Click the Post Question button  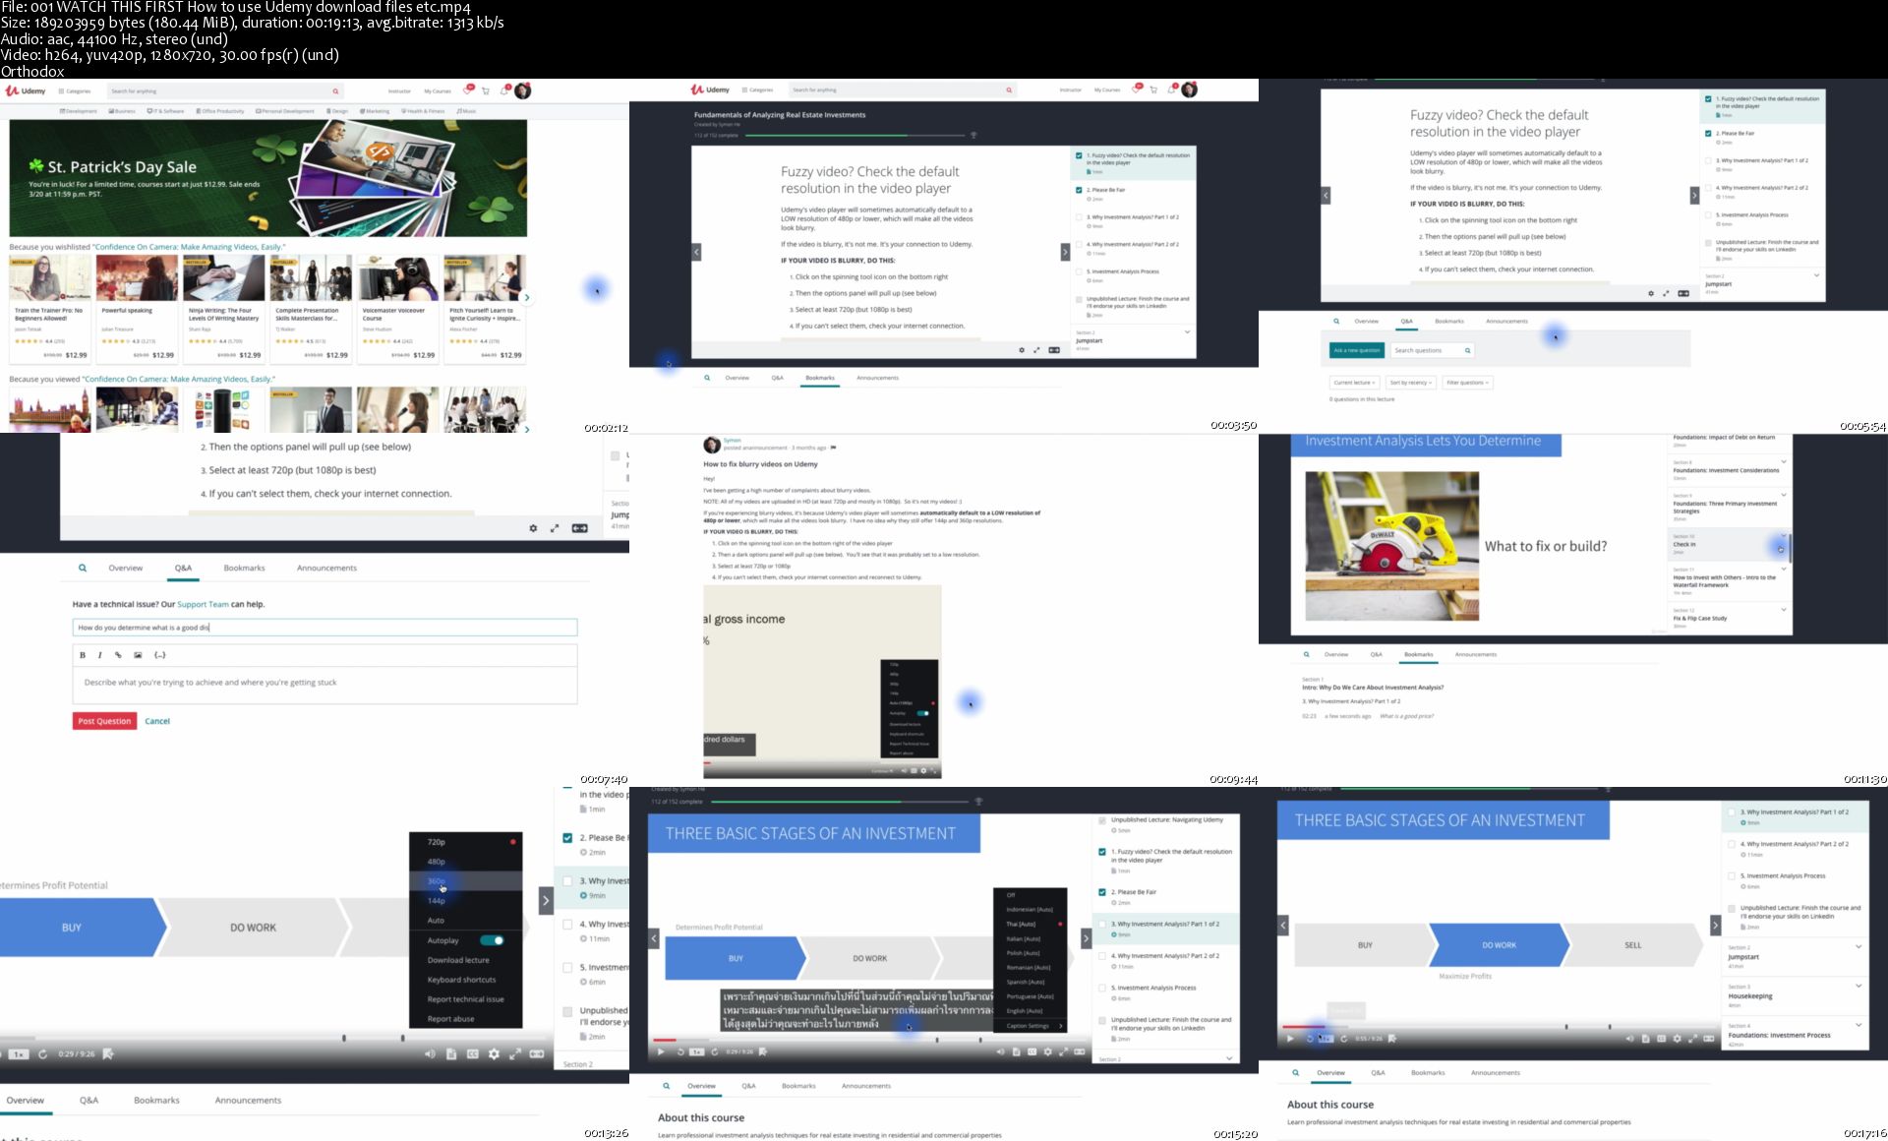pyautogui.click(x=104, y=721)
